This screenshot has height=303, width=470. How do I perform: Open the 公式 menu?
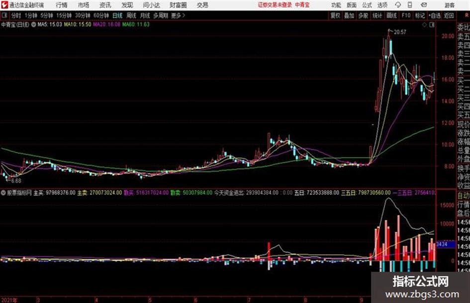(x=367, y=5)
